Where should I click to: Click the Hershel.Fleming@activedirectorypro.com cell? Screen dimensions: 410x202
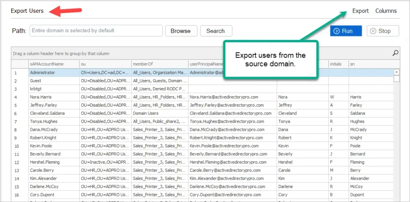point(233,162)
